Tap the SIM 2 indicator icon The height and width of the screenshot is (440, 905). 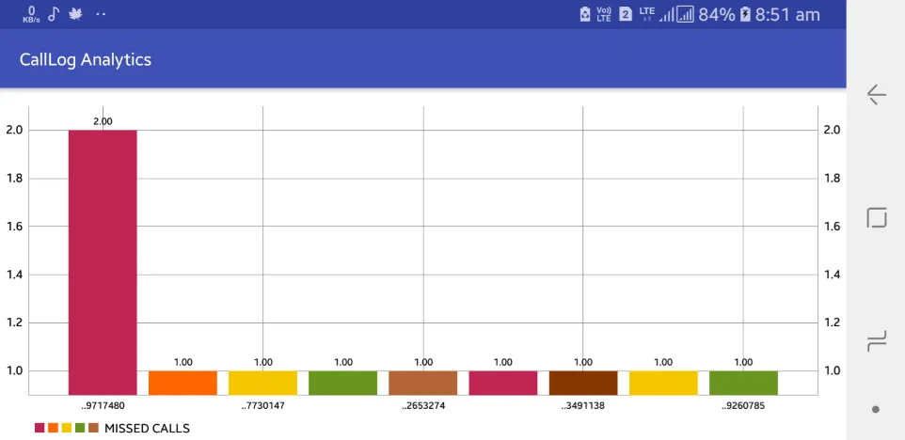tap(626, 14)
